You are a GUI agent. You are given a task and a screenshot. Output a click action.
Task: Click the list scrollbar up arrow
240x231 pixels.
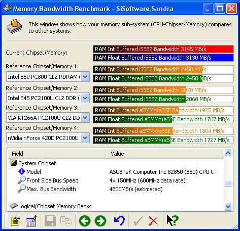[x=228, y=153]
